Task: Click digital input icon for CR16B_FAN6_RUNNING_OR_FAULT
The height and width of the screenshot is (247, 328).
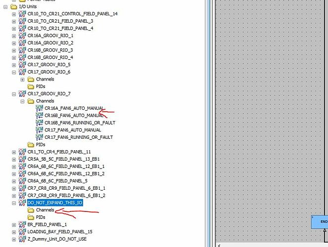Action: 39,123
